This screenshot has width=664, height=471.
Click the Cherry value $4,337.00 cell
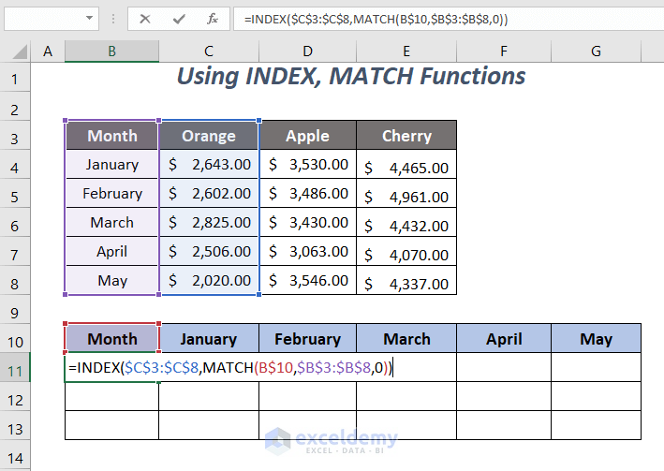[406, 281]
